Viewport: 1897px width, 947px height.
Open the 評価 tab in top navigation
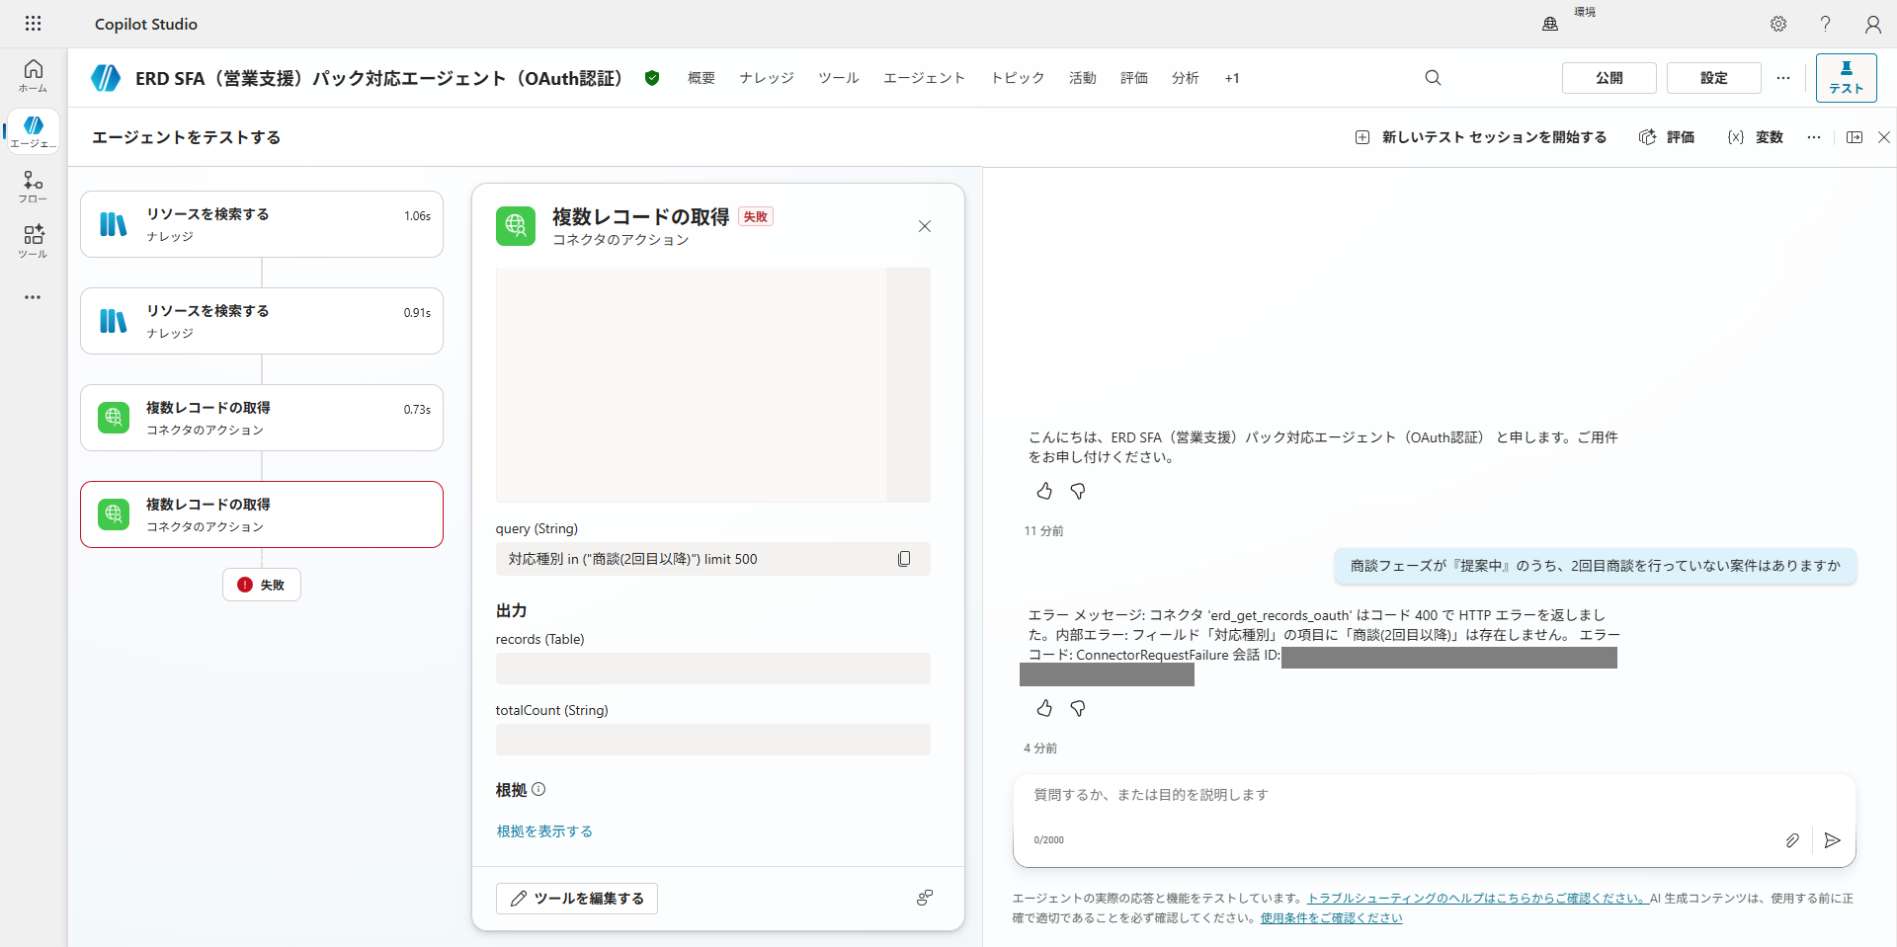(1134, 78)
